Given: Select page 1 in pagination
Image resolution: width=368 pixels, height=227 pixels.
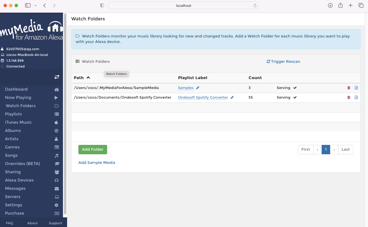Looking at the screenshot, I should 326,150.
